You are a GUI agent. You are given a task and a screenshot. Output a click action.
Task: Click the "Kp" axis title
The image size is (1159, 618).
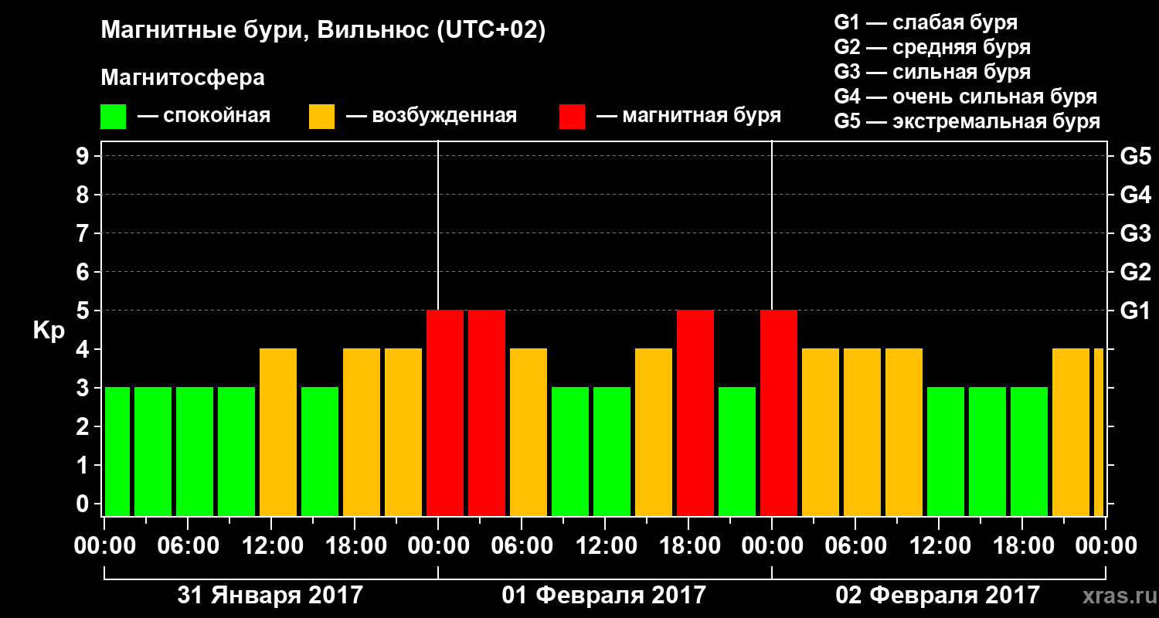pyautogui.click(x=49, y=331)
